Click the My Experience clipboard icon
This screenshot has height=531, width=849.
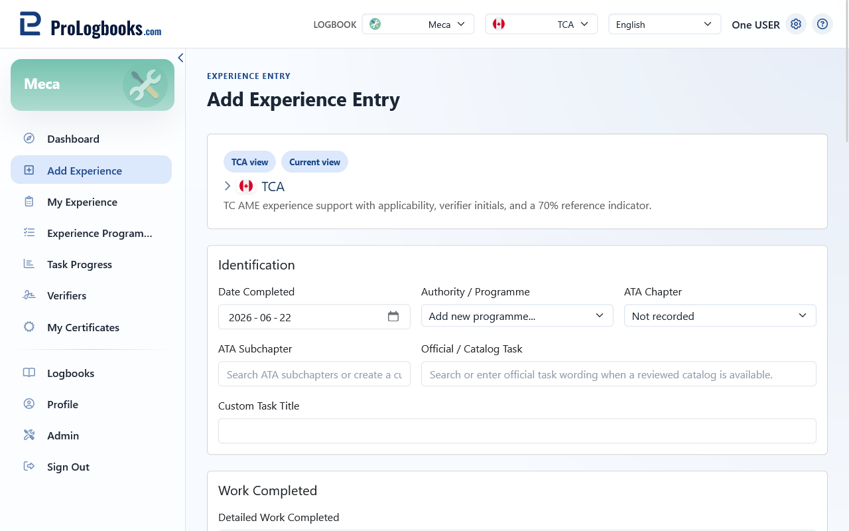click(29, 202)
